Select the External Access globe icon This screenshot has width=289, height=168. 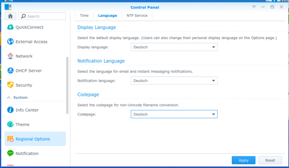pos(10,41)
